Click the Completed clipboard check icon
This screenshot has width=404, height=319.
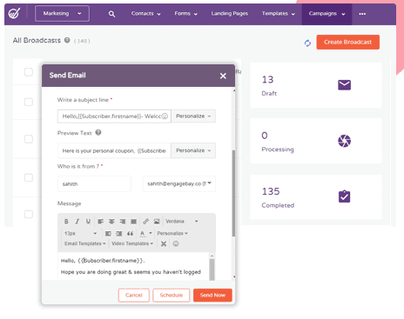(344, 196)
